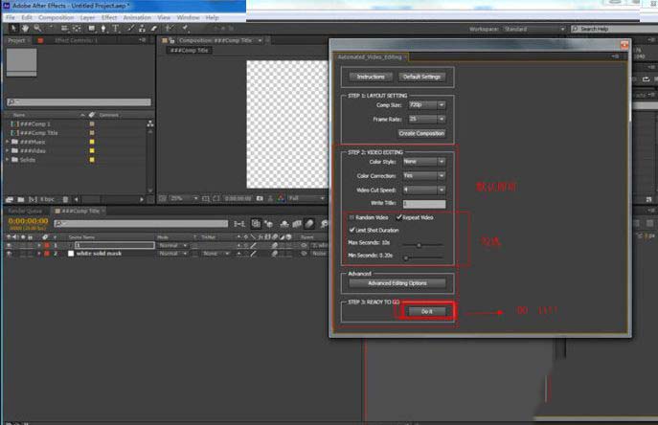This screenshot has height=425, width=658.
Task: Toggle the Limit Shot Duration checkbox
Action: click(352, 230)
